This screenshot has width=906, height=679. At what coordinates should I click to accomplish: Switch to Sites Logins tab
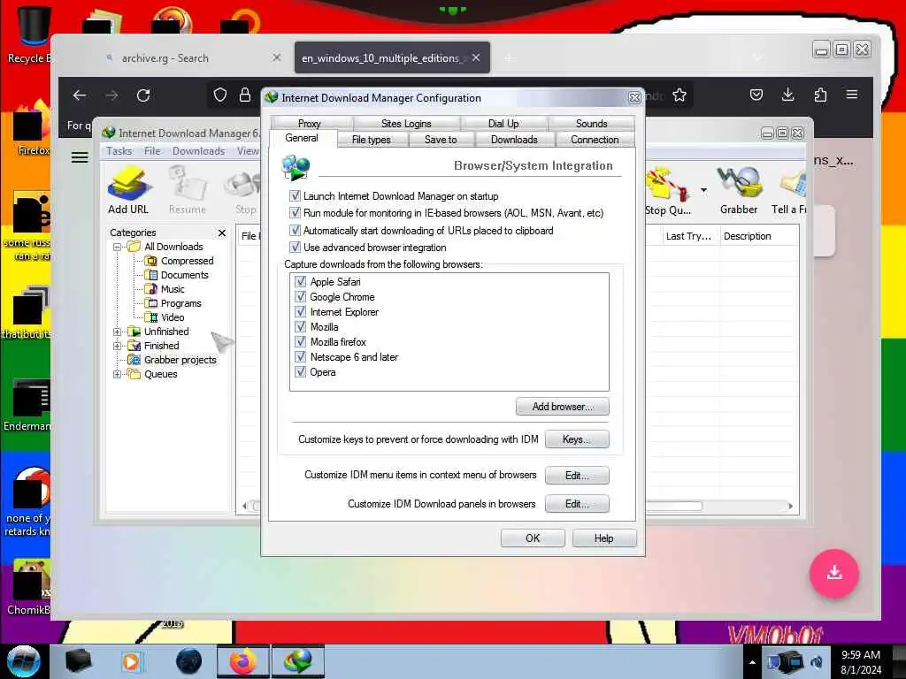pos(406,124)
